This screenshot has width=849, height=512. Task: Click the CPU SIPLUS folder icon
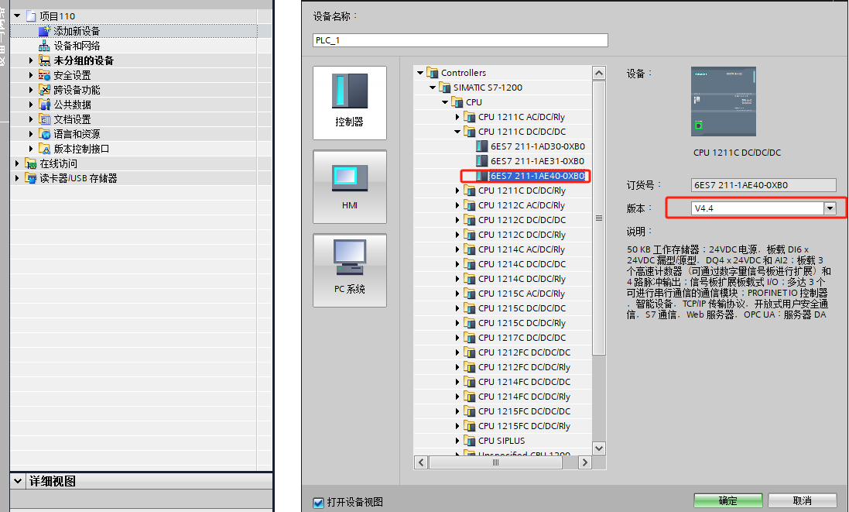pos(470,441)
